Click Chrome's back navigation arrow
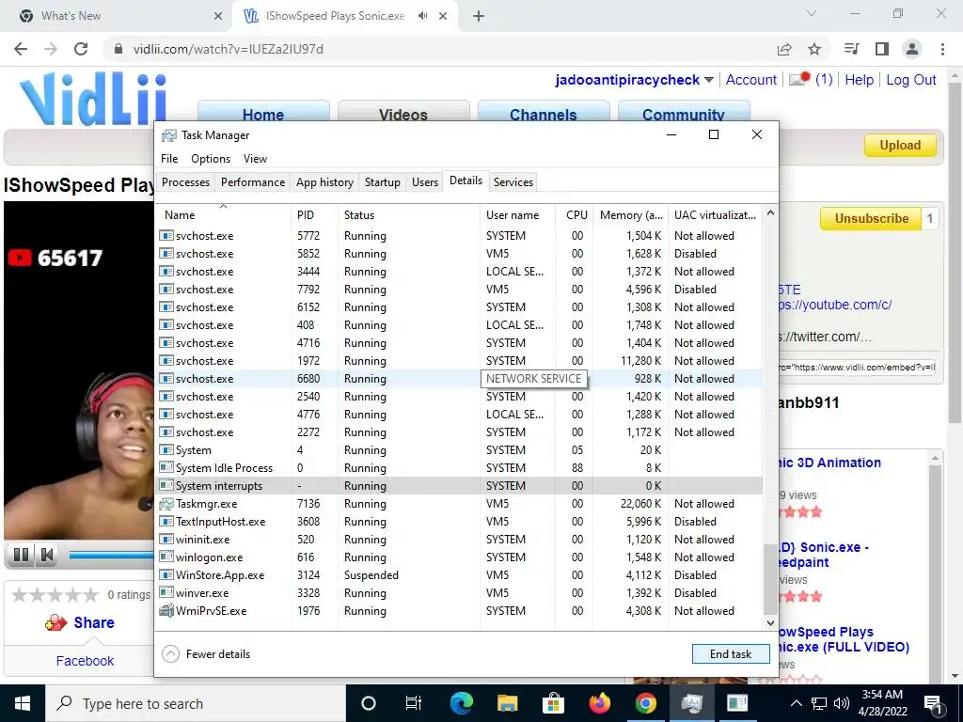The height and width of the screenshot is (722, 963). pyautogui.click(x=21, y=49)
